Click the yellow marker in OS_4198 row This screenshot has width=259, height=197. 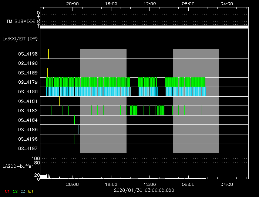click(48, 54)
